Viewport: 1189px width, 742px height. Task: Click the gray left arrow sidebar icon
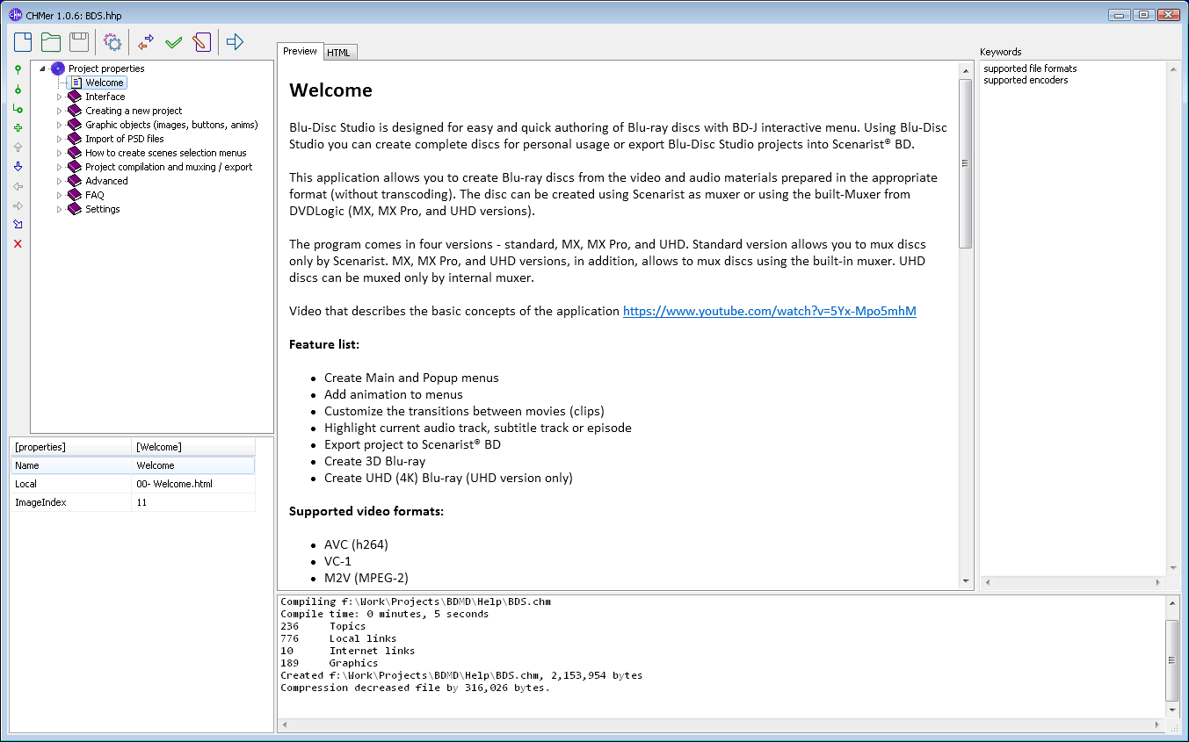[18, 185]
